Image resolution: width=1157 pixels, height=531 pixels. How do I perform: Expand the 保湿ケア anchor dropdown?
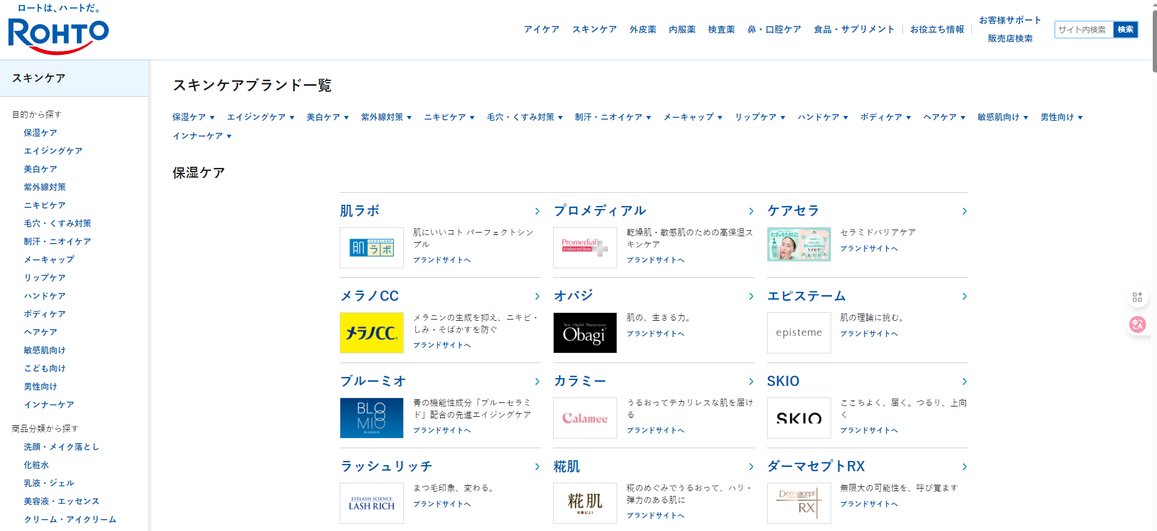click(x=193, y=117)
